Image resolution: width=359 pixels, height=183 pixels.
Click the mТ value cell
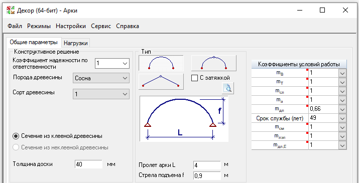pyautogui.click(x=323, y=82)
